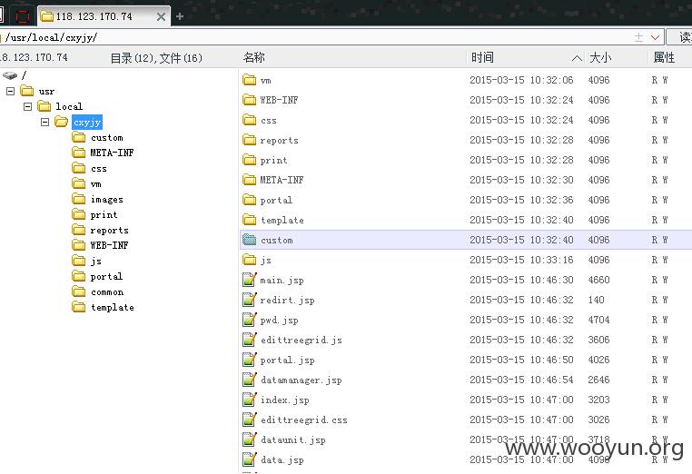Open a new tab with plus button
Image resolution: width=692 pixels, height=474 pixels.
[x=180, y=16]
